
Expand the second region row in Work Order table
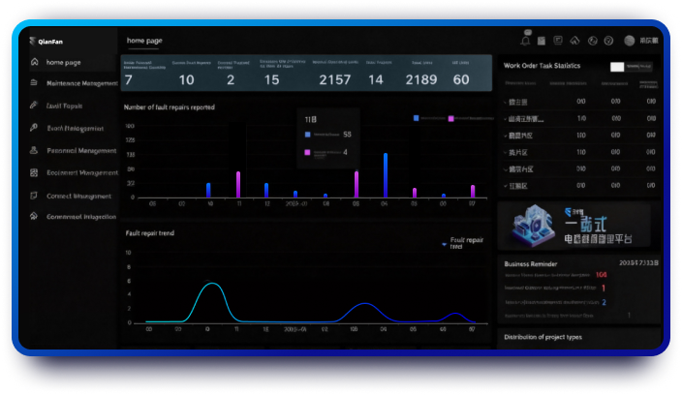506,118
